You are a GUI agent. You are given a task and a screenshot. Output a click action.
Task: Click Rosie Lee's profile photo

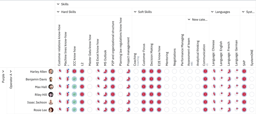(51, 110)
